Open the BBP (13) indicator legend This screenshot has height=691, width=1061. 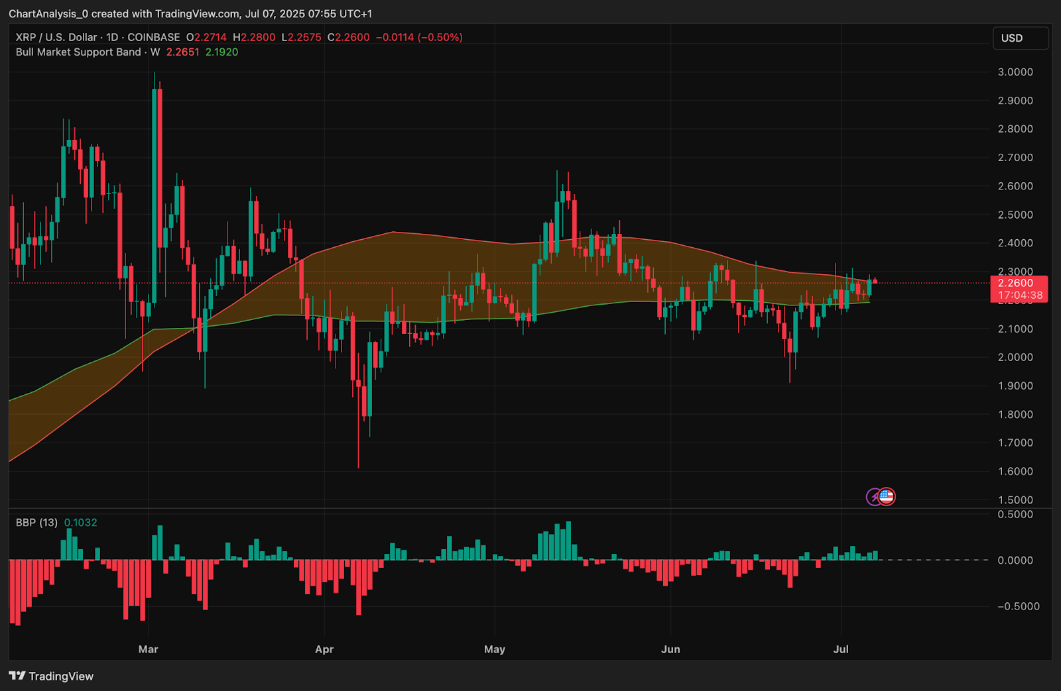pos(36,523)
